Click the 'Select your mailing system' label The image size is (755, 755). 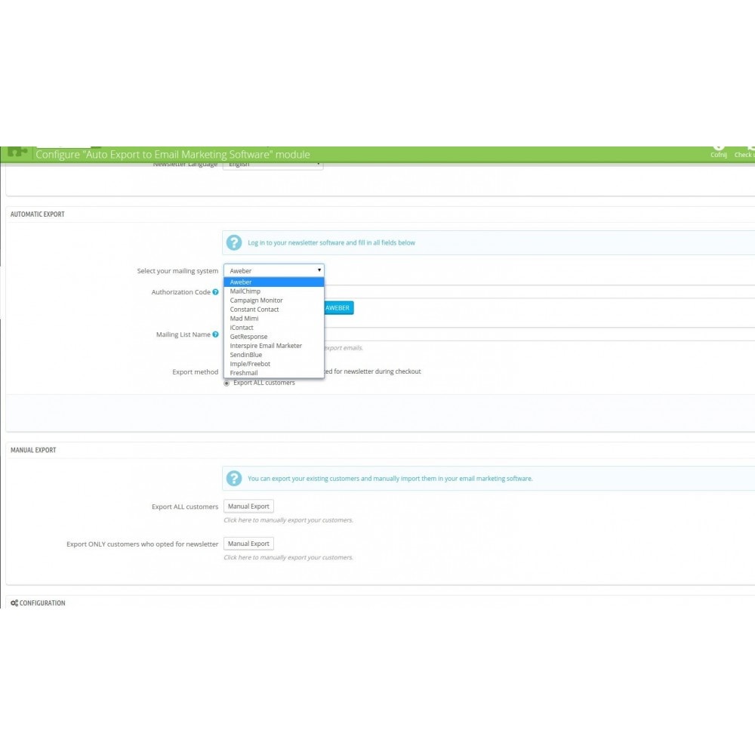click(x=177, y=271)
